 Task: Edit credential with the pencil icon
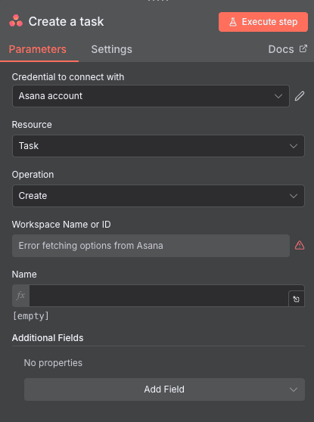300,96
